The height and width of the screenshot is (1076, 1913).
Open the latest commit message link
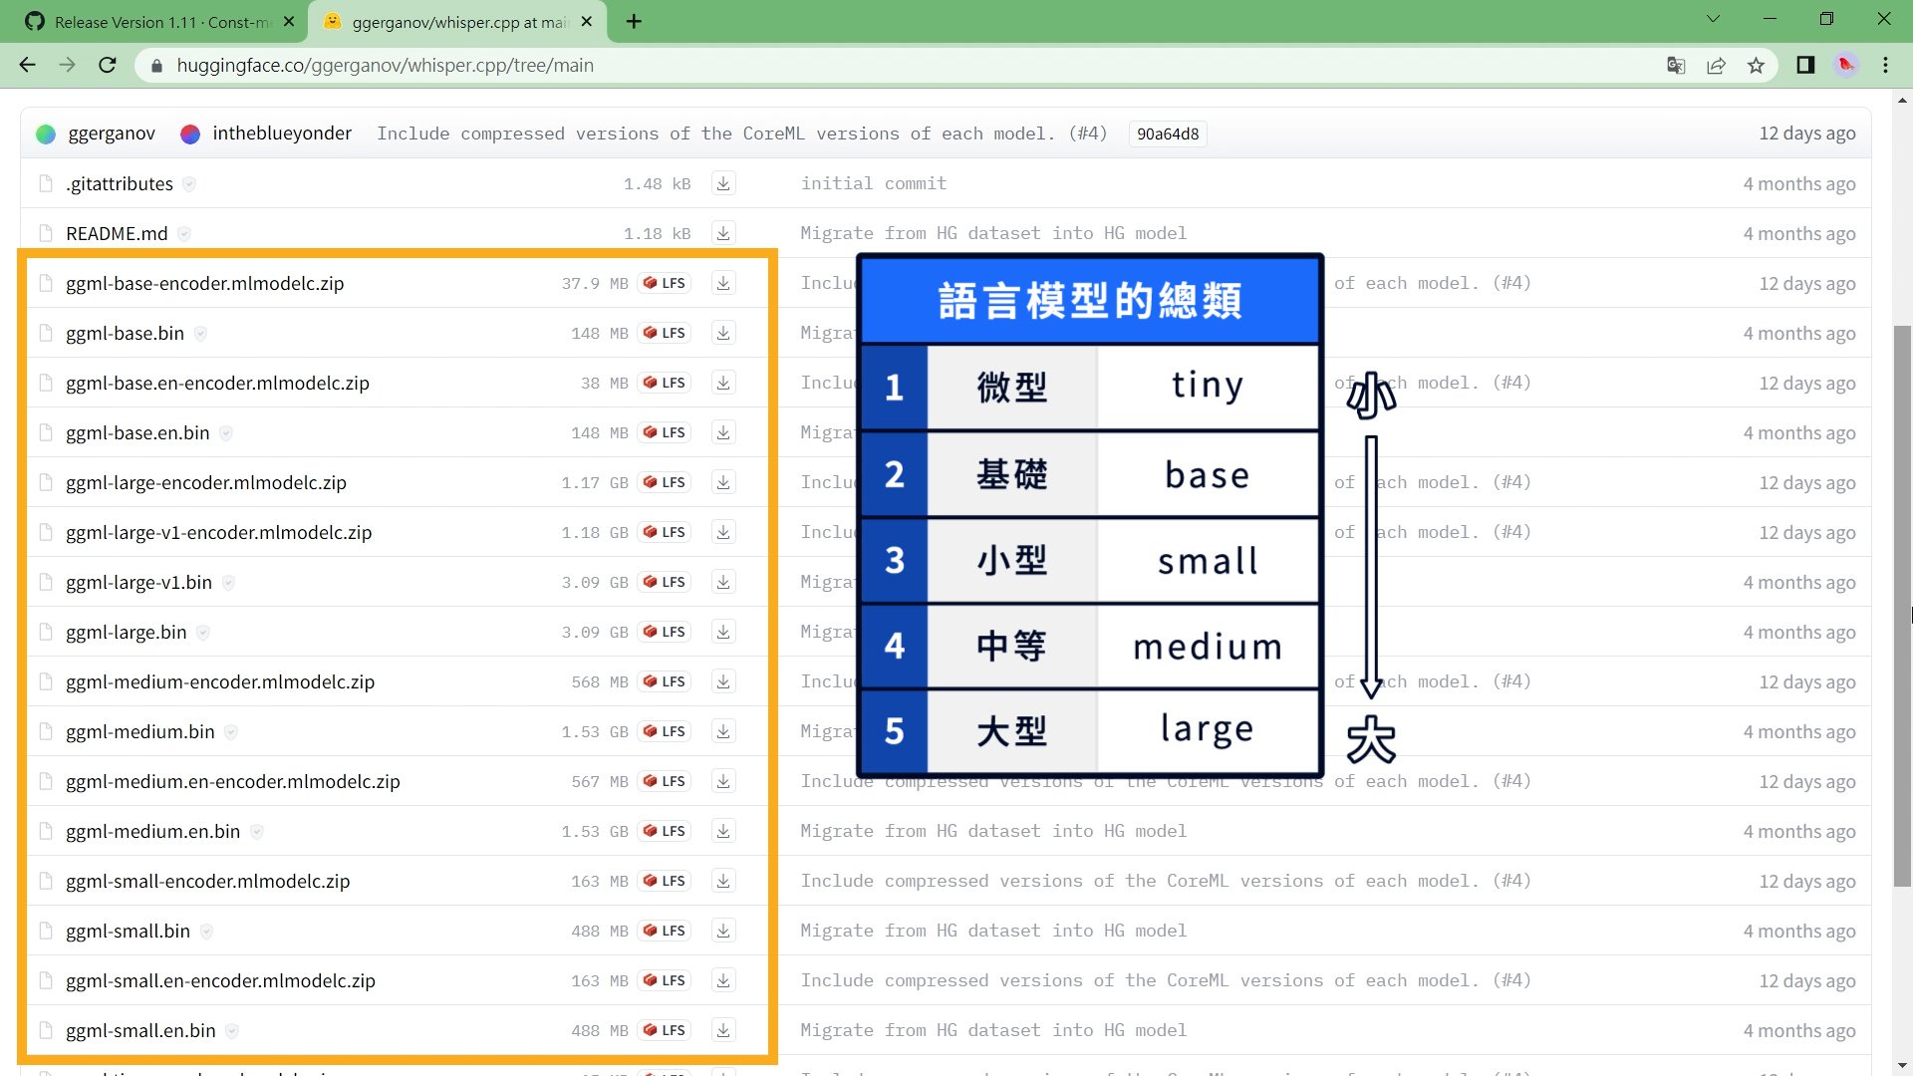[x=741, y=134]
